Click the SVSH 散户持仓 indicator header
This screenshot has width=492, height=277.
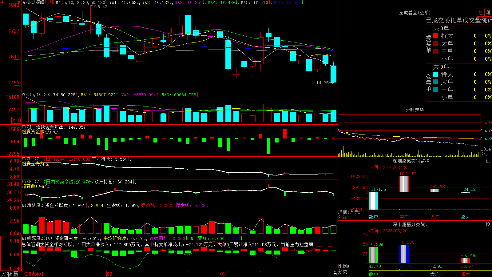click(x=78, y=182)
